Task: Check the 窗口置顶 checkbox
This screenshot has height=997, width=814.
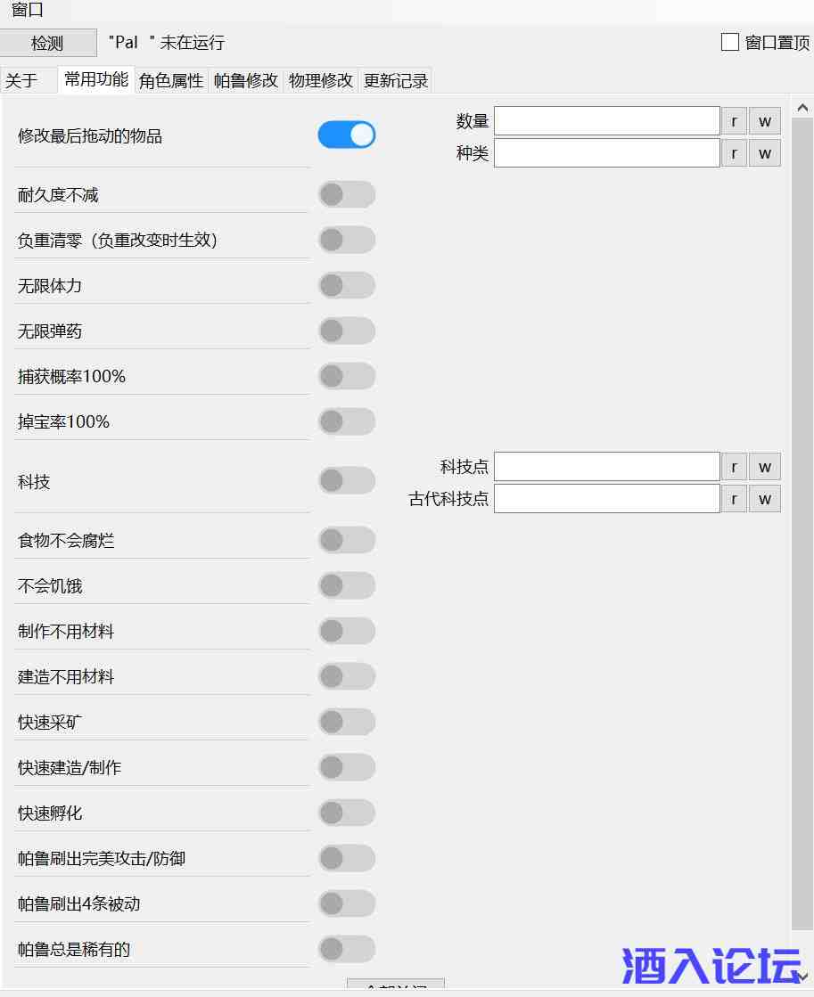Action: pyautogui.click(x=730, y=43)
